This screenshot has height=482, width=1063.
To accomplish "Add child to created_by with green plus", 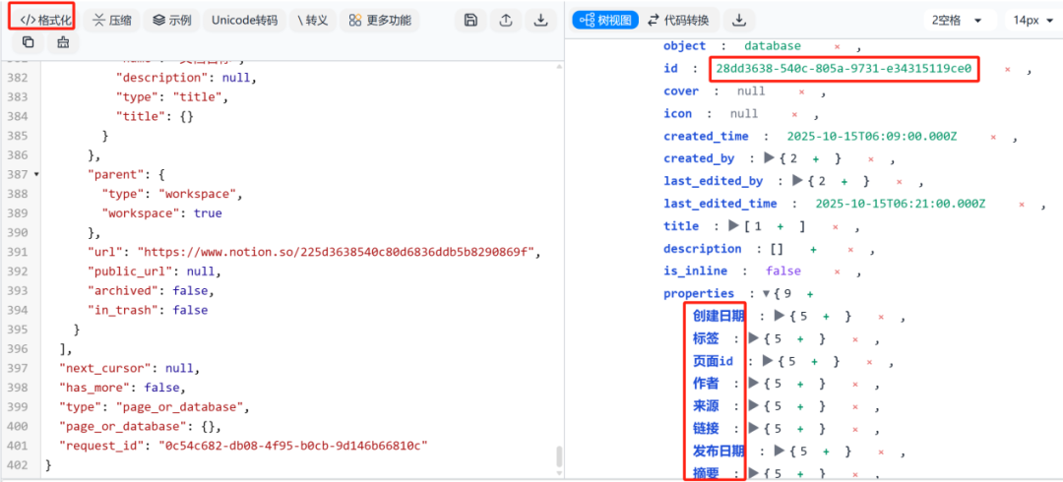I will click(x=816, y=158).
